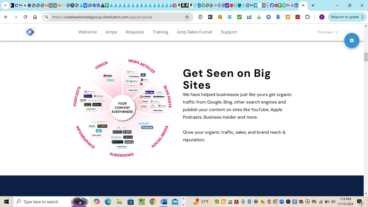
Task: Expand the Thomas user dropdown menu
Action: (x=327, y=32)
